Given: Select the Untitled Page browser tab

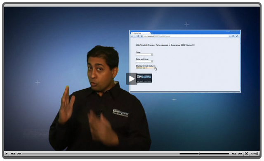Looking at the screenshot, I should click(140, 33).
